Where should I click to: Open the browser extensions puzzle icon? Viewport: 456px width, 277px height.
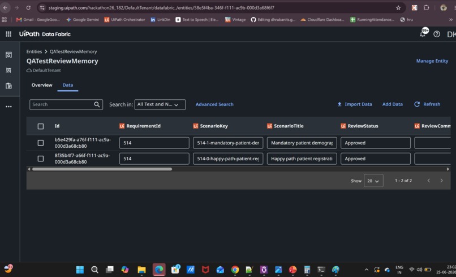pyautogui.click(x=427, y=8)
